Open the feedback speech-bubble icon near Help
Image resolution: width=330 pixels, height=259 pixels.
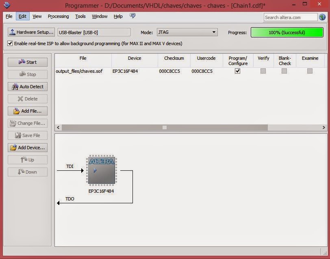(x=132, y=16)
